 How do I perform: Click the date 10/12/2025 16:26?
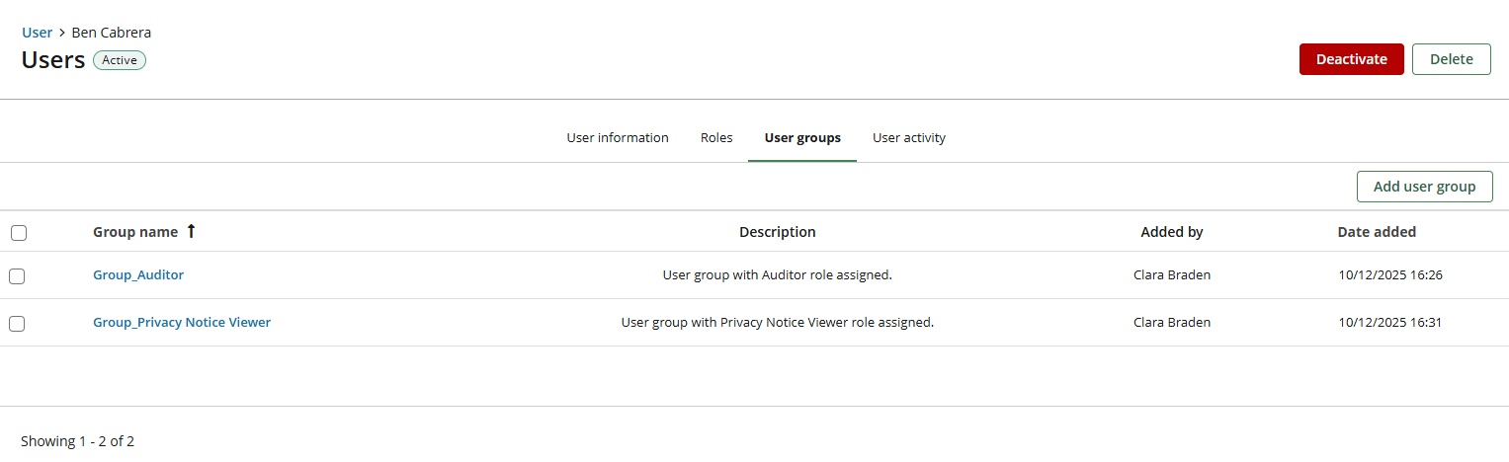tap(1390, 275)
